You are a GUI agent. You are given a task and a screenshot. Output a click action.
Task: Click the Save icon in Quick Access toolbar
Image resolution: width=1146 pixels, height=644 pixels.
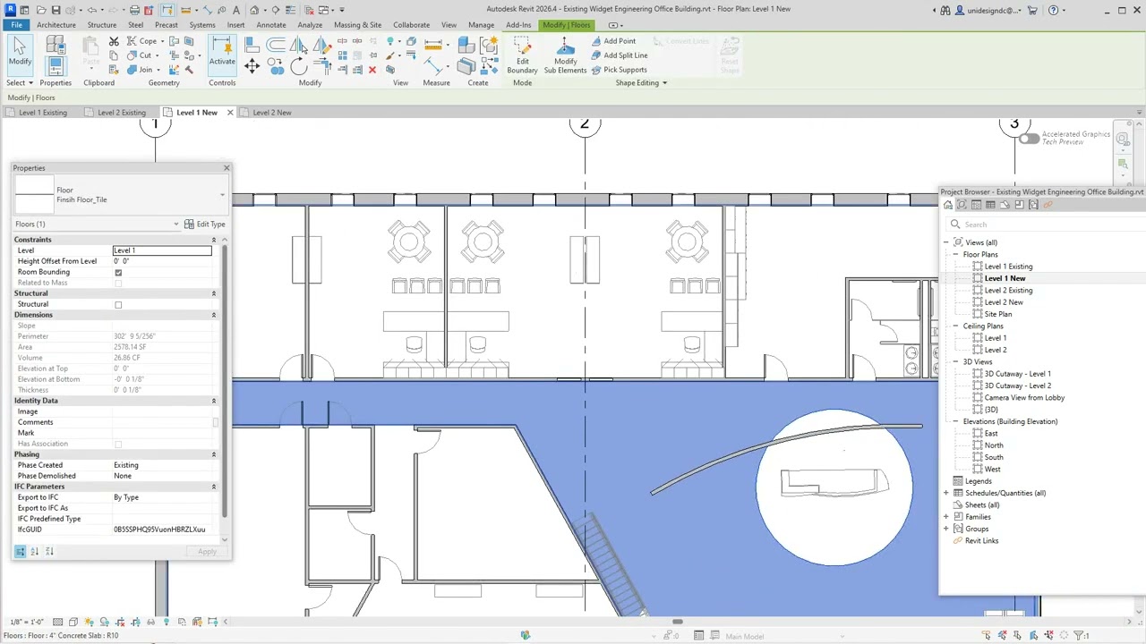56,10
